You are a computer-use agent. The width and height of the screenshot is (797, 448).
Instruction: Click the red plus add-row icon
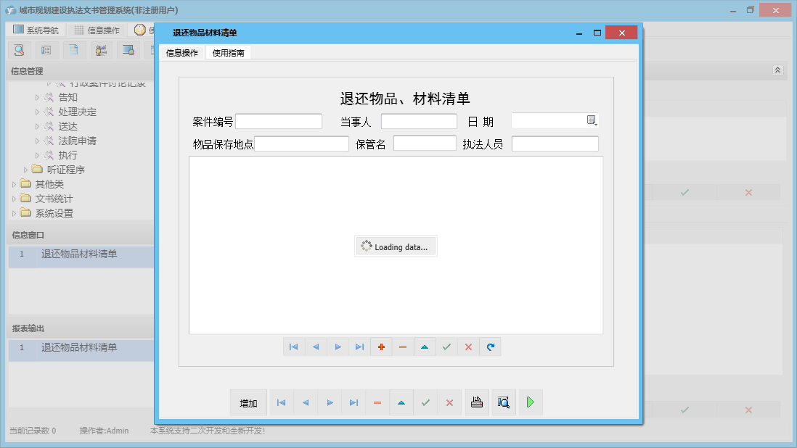[x=381, y=347]
